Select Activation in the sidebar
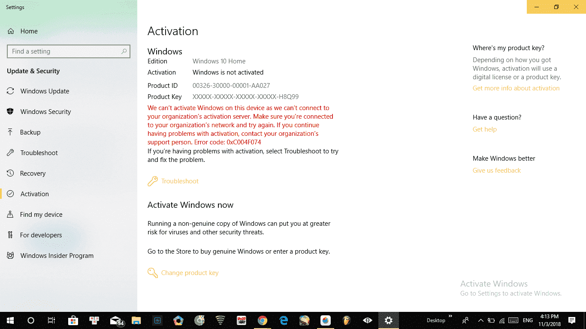 pyautogui.click(x=69, y=194)
